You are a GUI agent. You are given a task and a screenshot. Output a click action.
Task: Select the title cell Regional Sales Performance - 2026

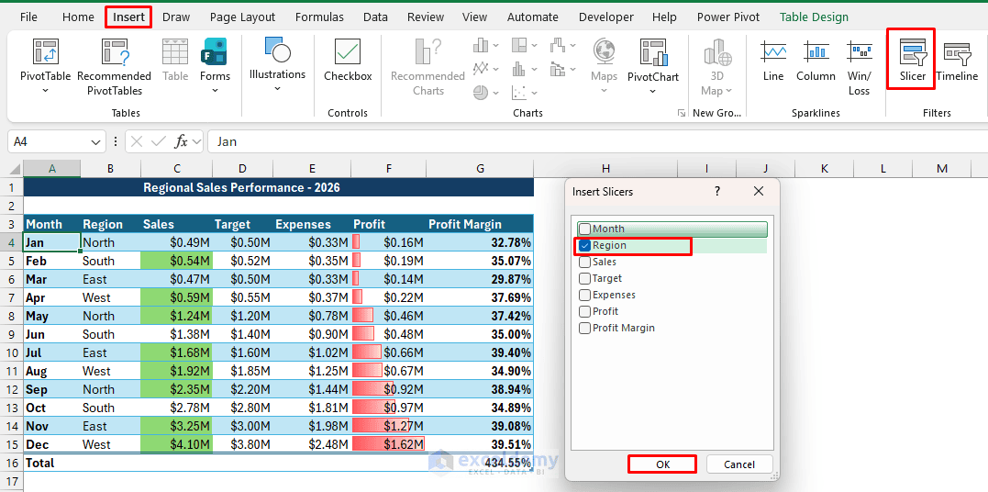(279, 187)
